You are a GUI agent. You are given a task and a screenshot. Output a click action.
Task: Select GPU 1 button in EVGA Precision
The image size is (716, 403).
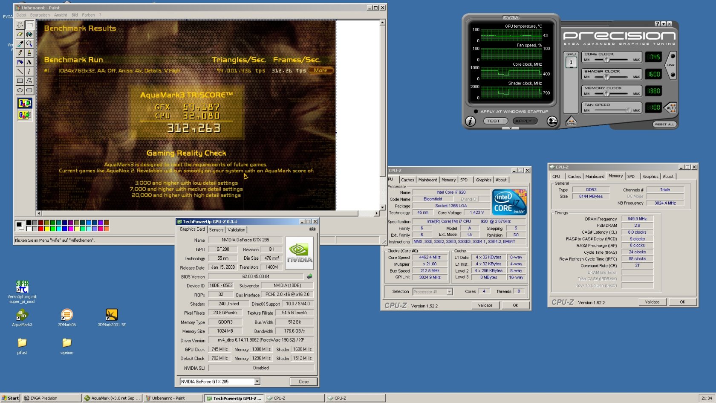(x=571, y=63)
